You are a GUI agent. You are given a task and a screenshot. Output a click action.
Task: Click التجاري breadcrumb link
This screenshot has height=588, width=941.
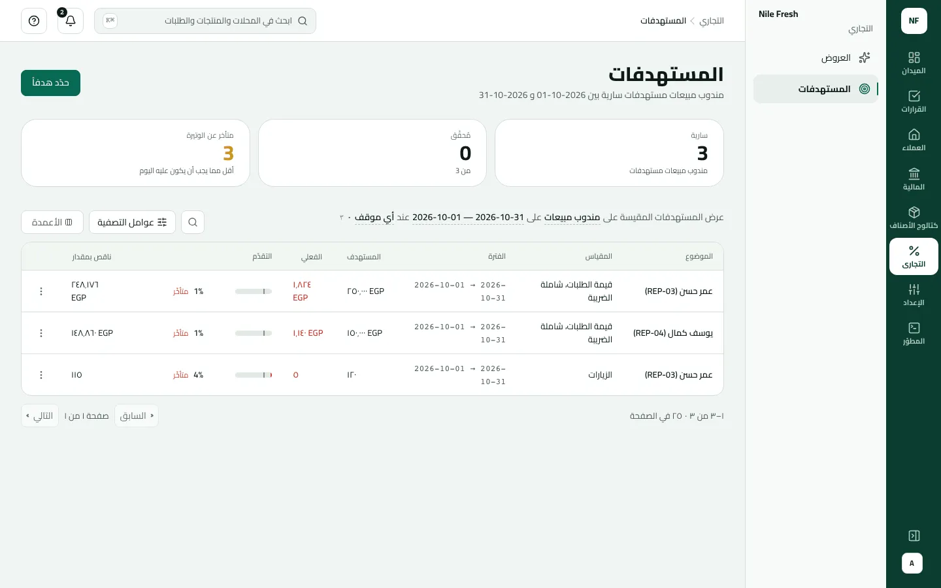tap(712, 21)
